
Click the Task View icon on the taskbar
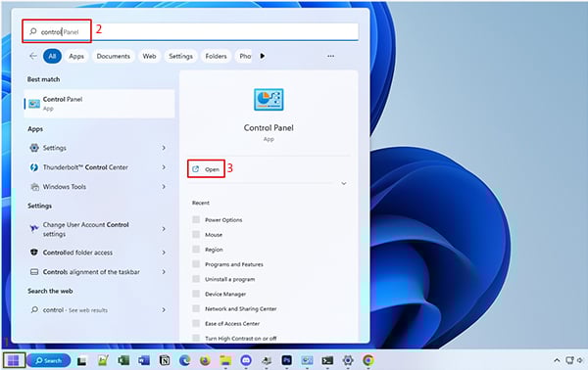tap(81, 360)
